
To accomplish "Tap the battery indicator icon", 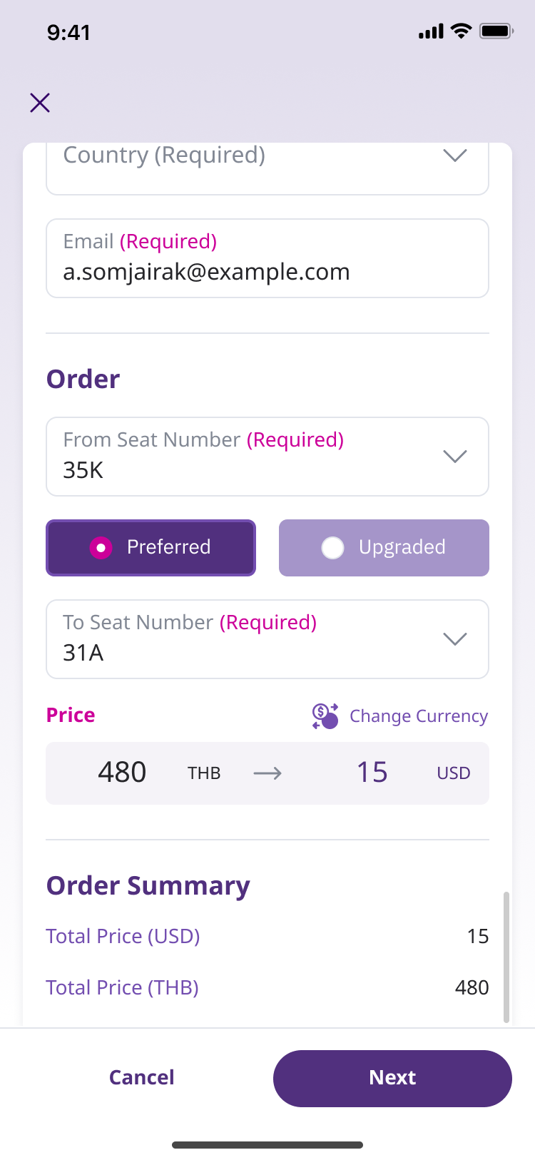I will tap(496, 31).
